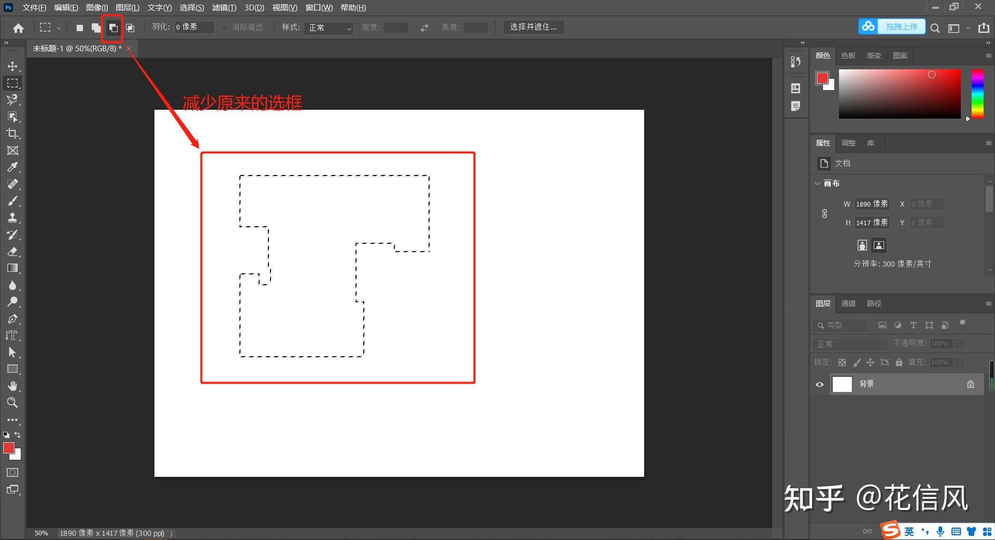
Task: Open the Share export icon
Action: (x=984, y=28)
